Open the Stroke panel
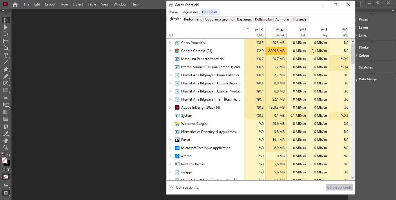396x200 pixels. (364, 47)
